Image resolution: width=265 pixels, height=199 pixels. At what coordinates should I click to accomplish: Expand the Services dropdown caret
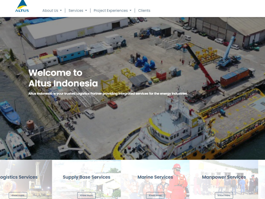86,11
